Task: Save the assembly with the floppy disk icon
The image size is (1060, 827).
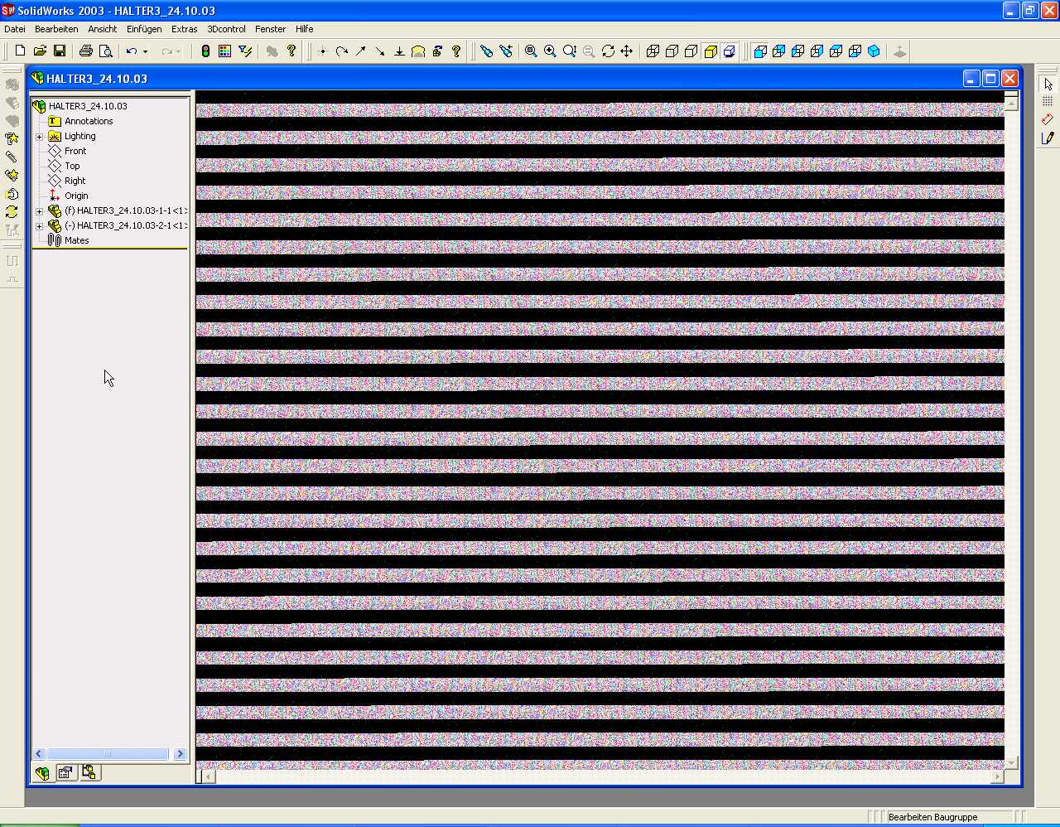Action: (x=60, y=51)
